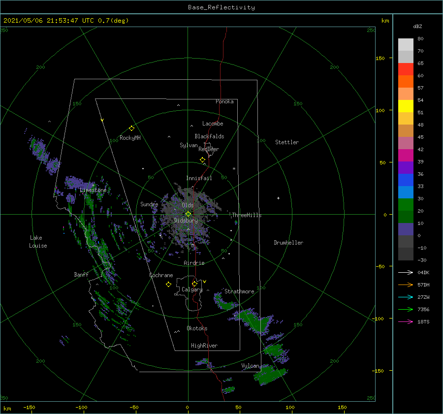
Task: Click the Sylvan label
Action: (189, 145)
